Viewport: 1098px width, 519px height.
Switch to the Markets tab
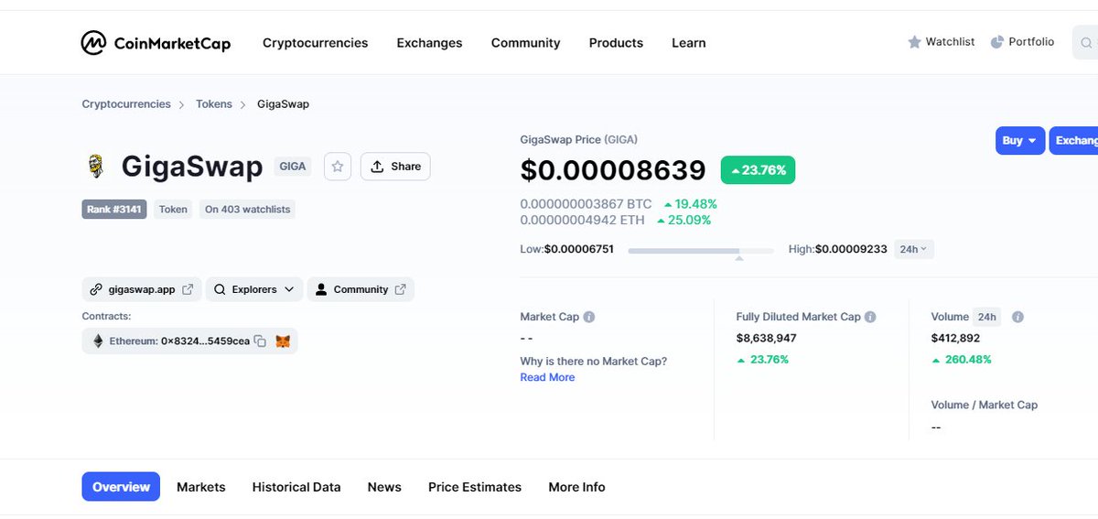point(200,487)
